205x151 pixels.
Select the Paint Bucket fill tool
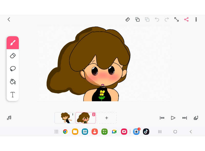pos(13,82)
